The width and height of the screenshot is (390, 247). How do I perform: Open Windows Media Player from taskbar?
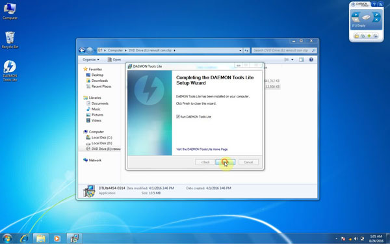click(x=57, y=239)
